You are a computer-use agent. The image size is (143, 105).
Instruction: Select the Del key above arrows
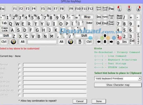pyautogui.click(x=99, y=23)
